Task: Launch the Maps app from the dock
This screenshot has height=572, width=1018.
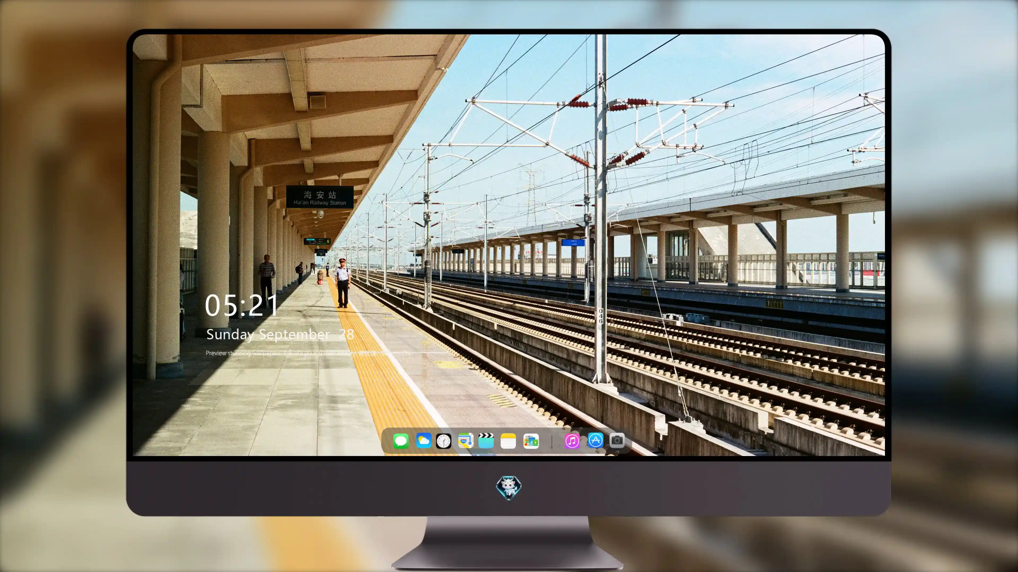Action: pos(466,441)
